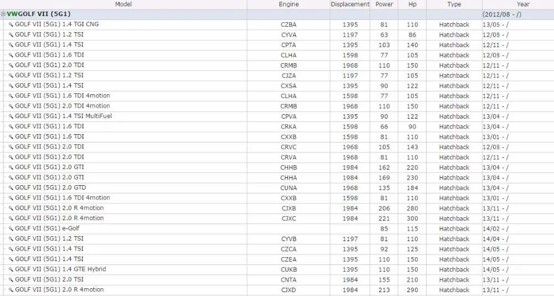The height and width of the screenshot is (296, 554).
Task: Click magnifier icon of 1.2 TSI CYVB row
Action: [11, 239]
